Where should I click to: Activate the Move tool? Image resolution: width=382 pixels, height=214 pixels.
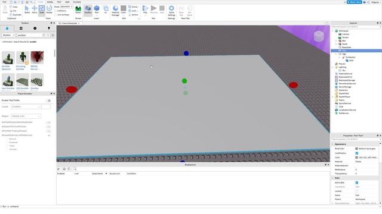coord(35,10)
